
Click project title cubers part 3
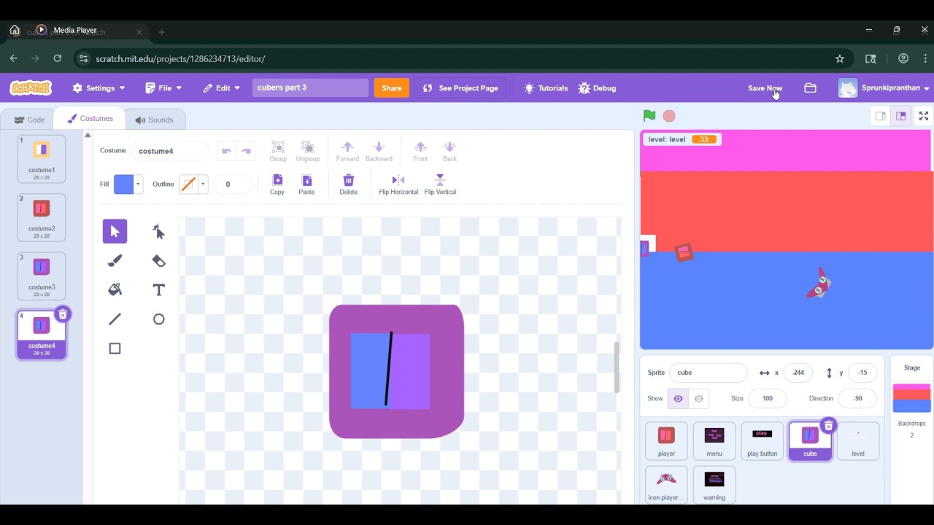[x=310, y=87]
